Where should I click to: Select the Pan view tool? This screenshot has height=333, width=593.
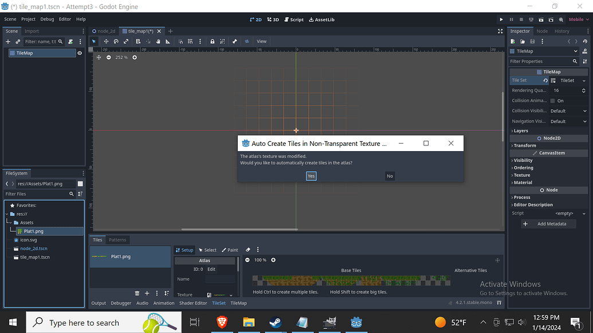coord(157,41)
